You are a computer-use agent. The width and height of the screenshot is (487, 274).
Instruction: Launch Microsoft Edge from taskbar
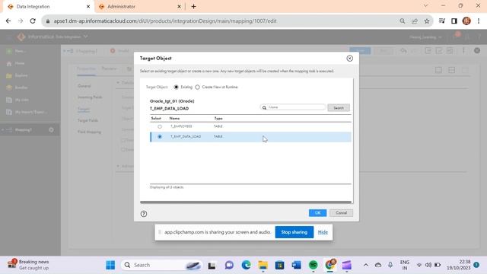coord(246,265)
